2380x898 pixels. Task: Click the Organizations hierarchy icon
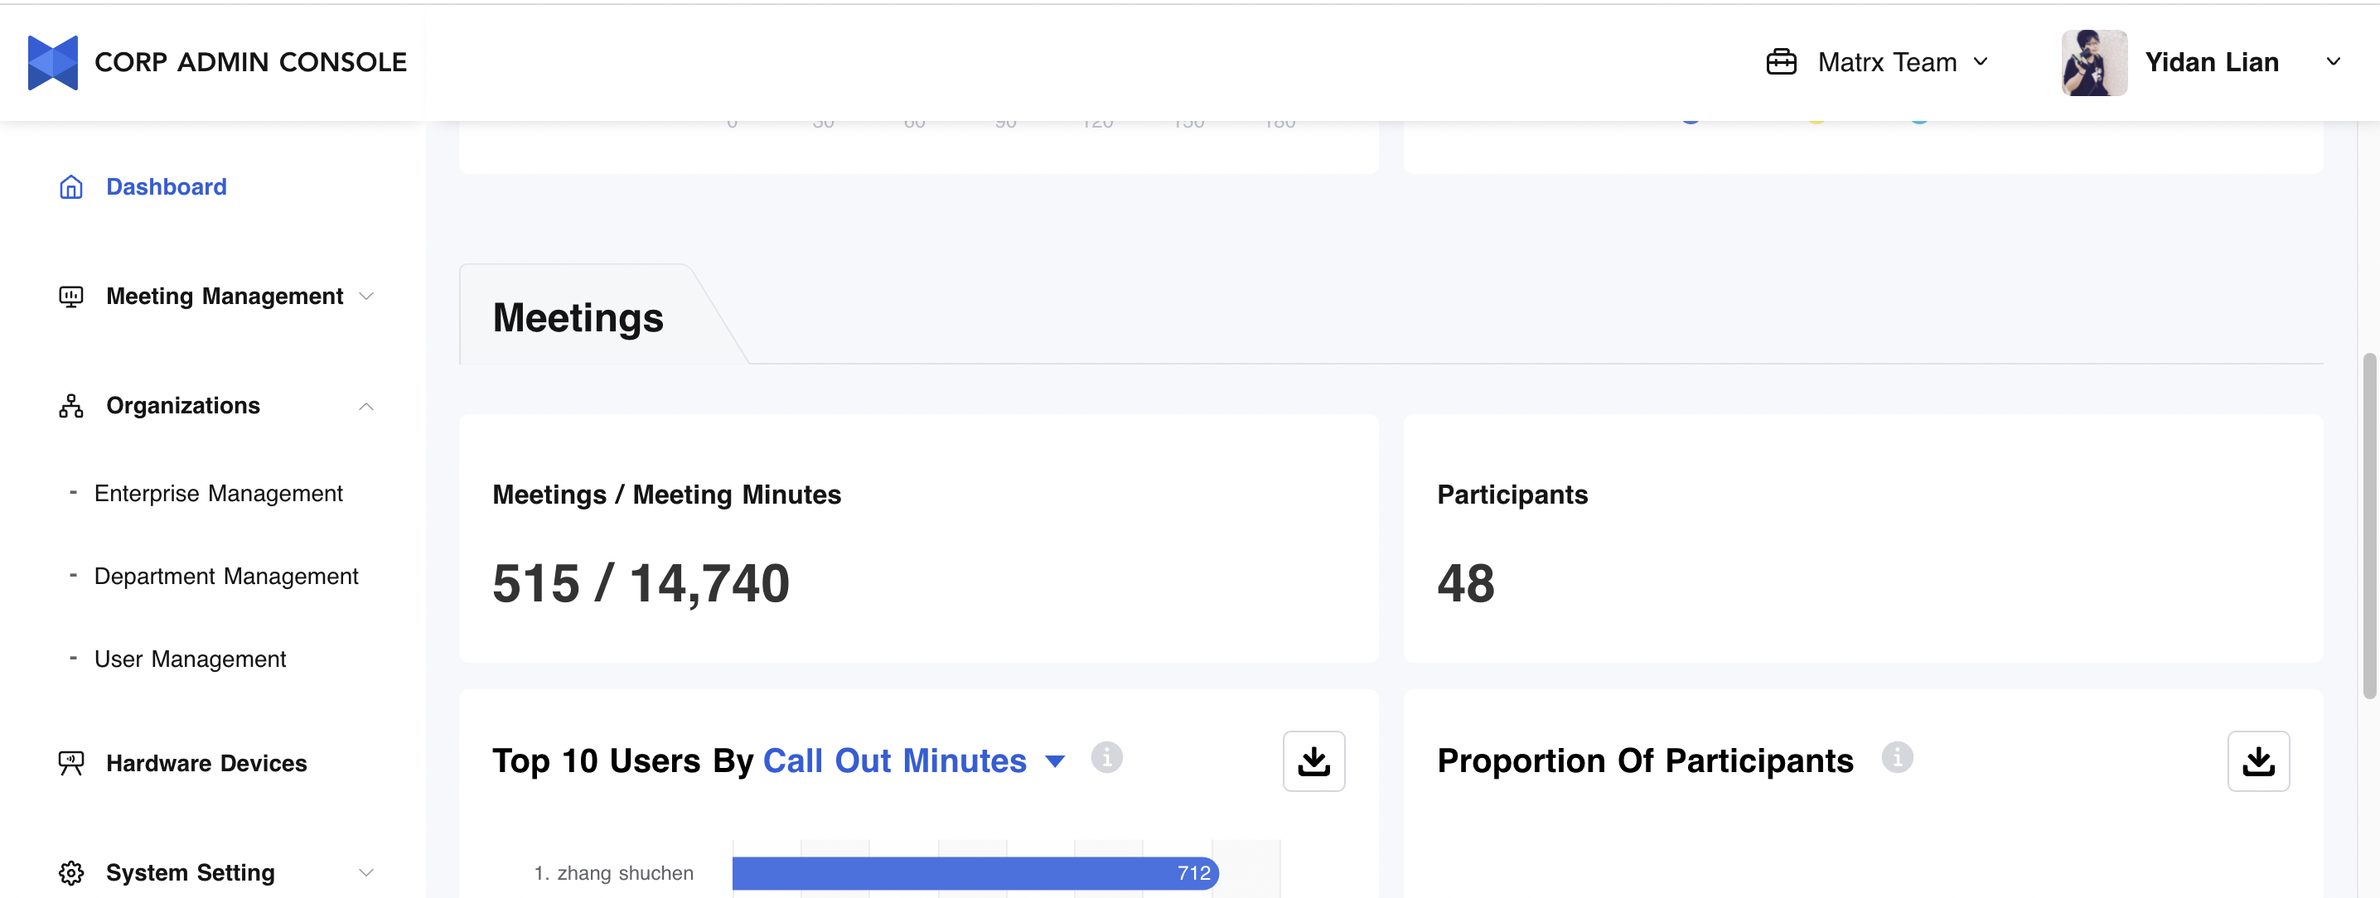pos(71,407)
